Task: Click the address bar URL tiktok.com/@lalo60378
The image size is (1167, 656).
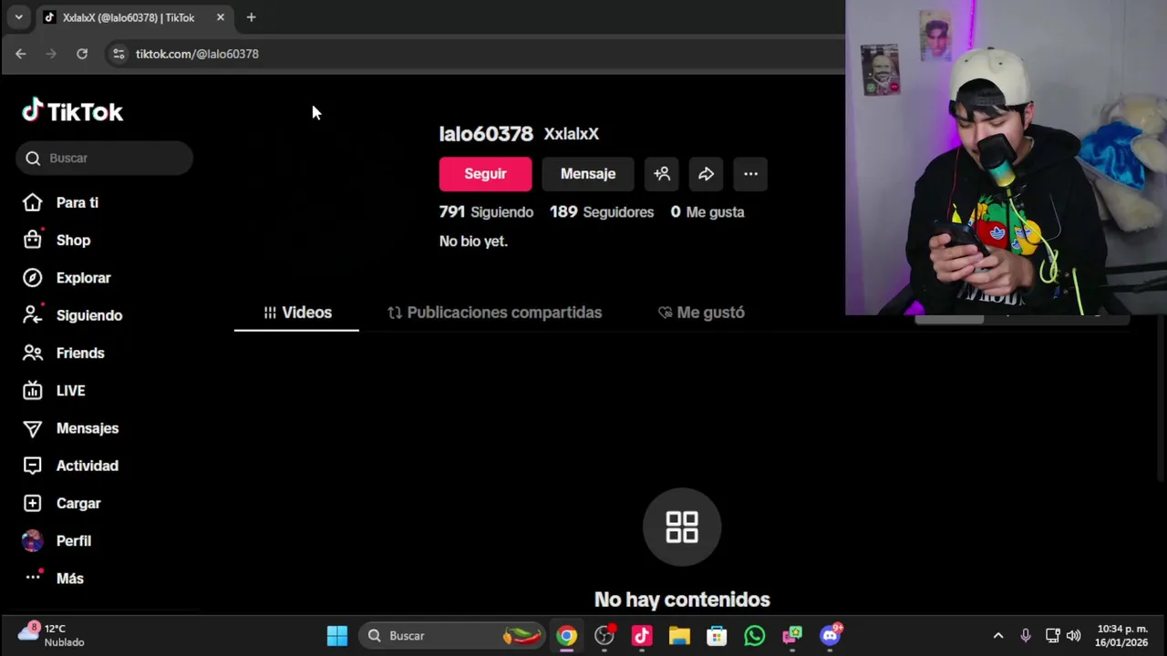Action: [197, 54]
